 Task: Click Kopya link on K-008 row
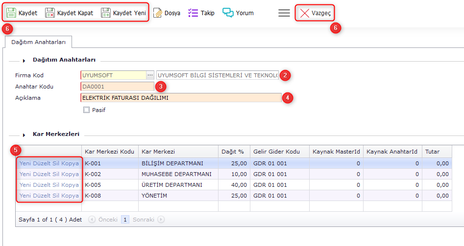70,196
